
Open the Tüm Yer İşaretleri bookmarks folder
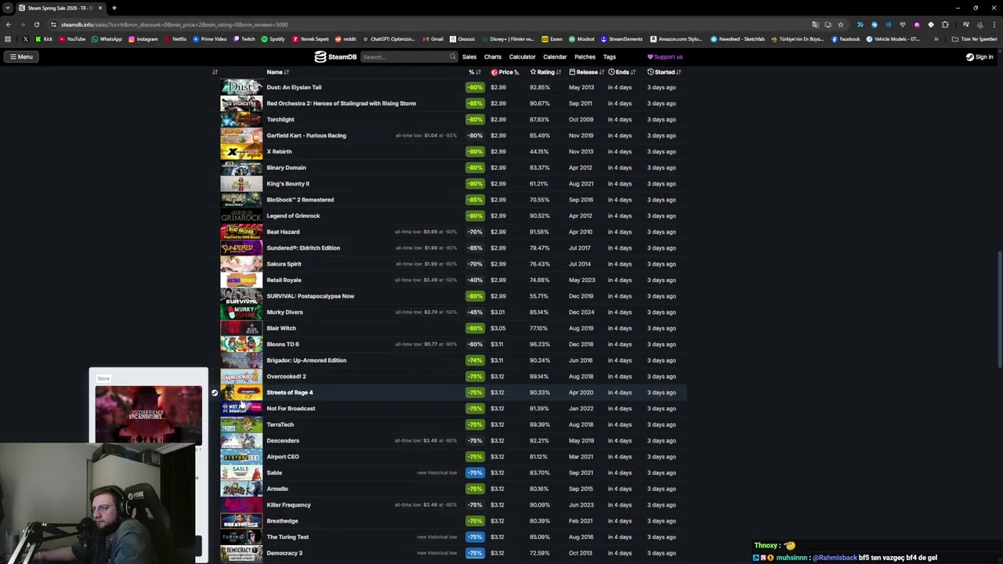pos(974,39)
